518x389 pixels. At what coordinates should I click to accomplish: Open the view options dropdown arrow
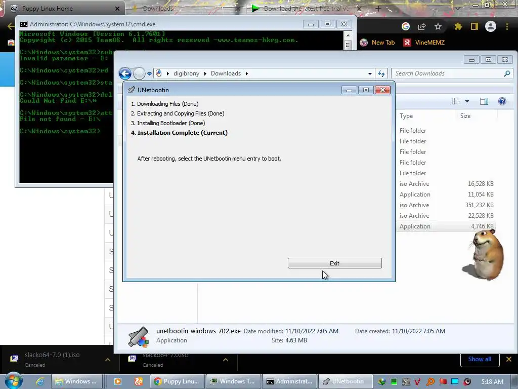click(467, 101)
